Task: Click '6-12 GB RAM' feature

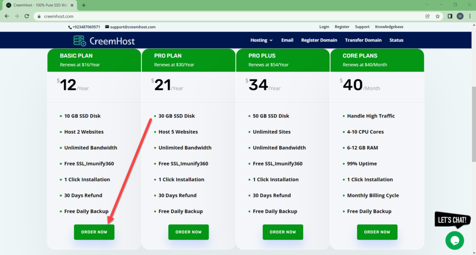Action: 363,148
